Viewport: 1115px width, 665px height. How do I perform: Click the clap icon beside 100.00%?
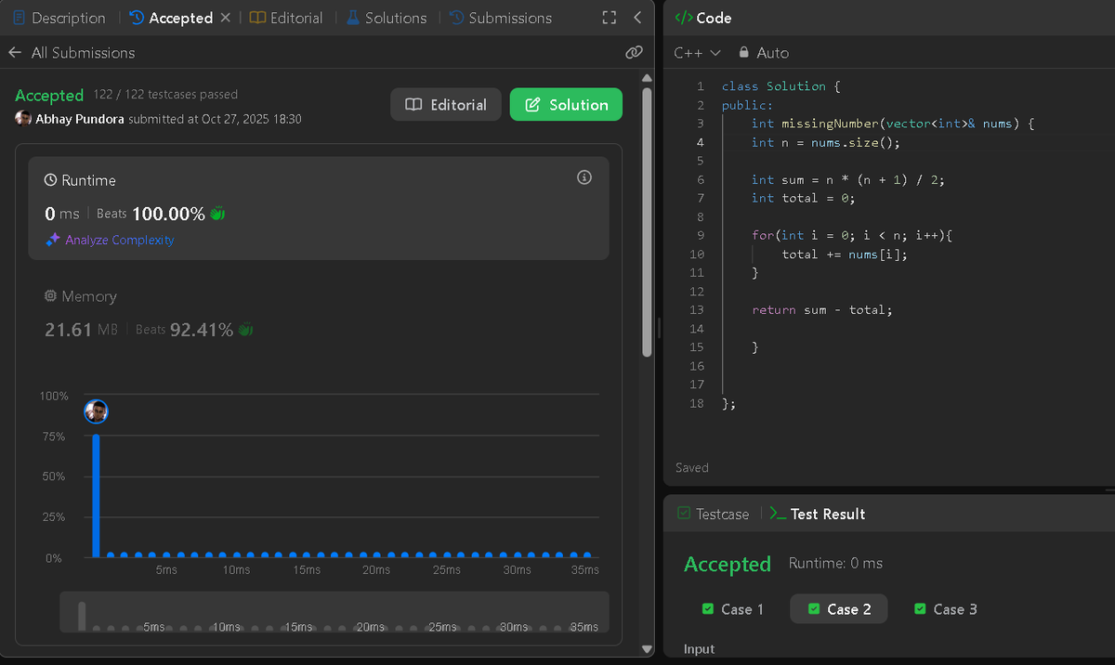tap(217, 214)
